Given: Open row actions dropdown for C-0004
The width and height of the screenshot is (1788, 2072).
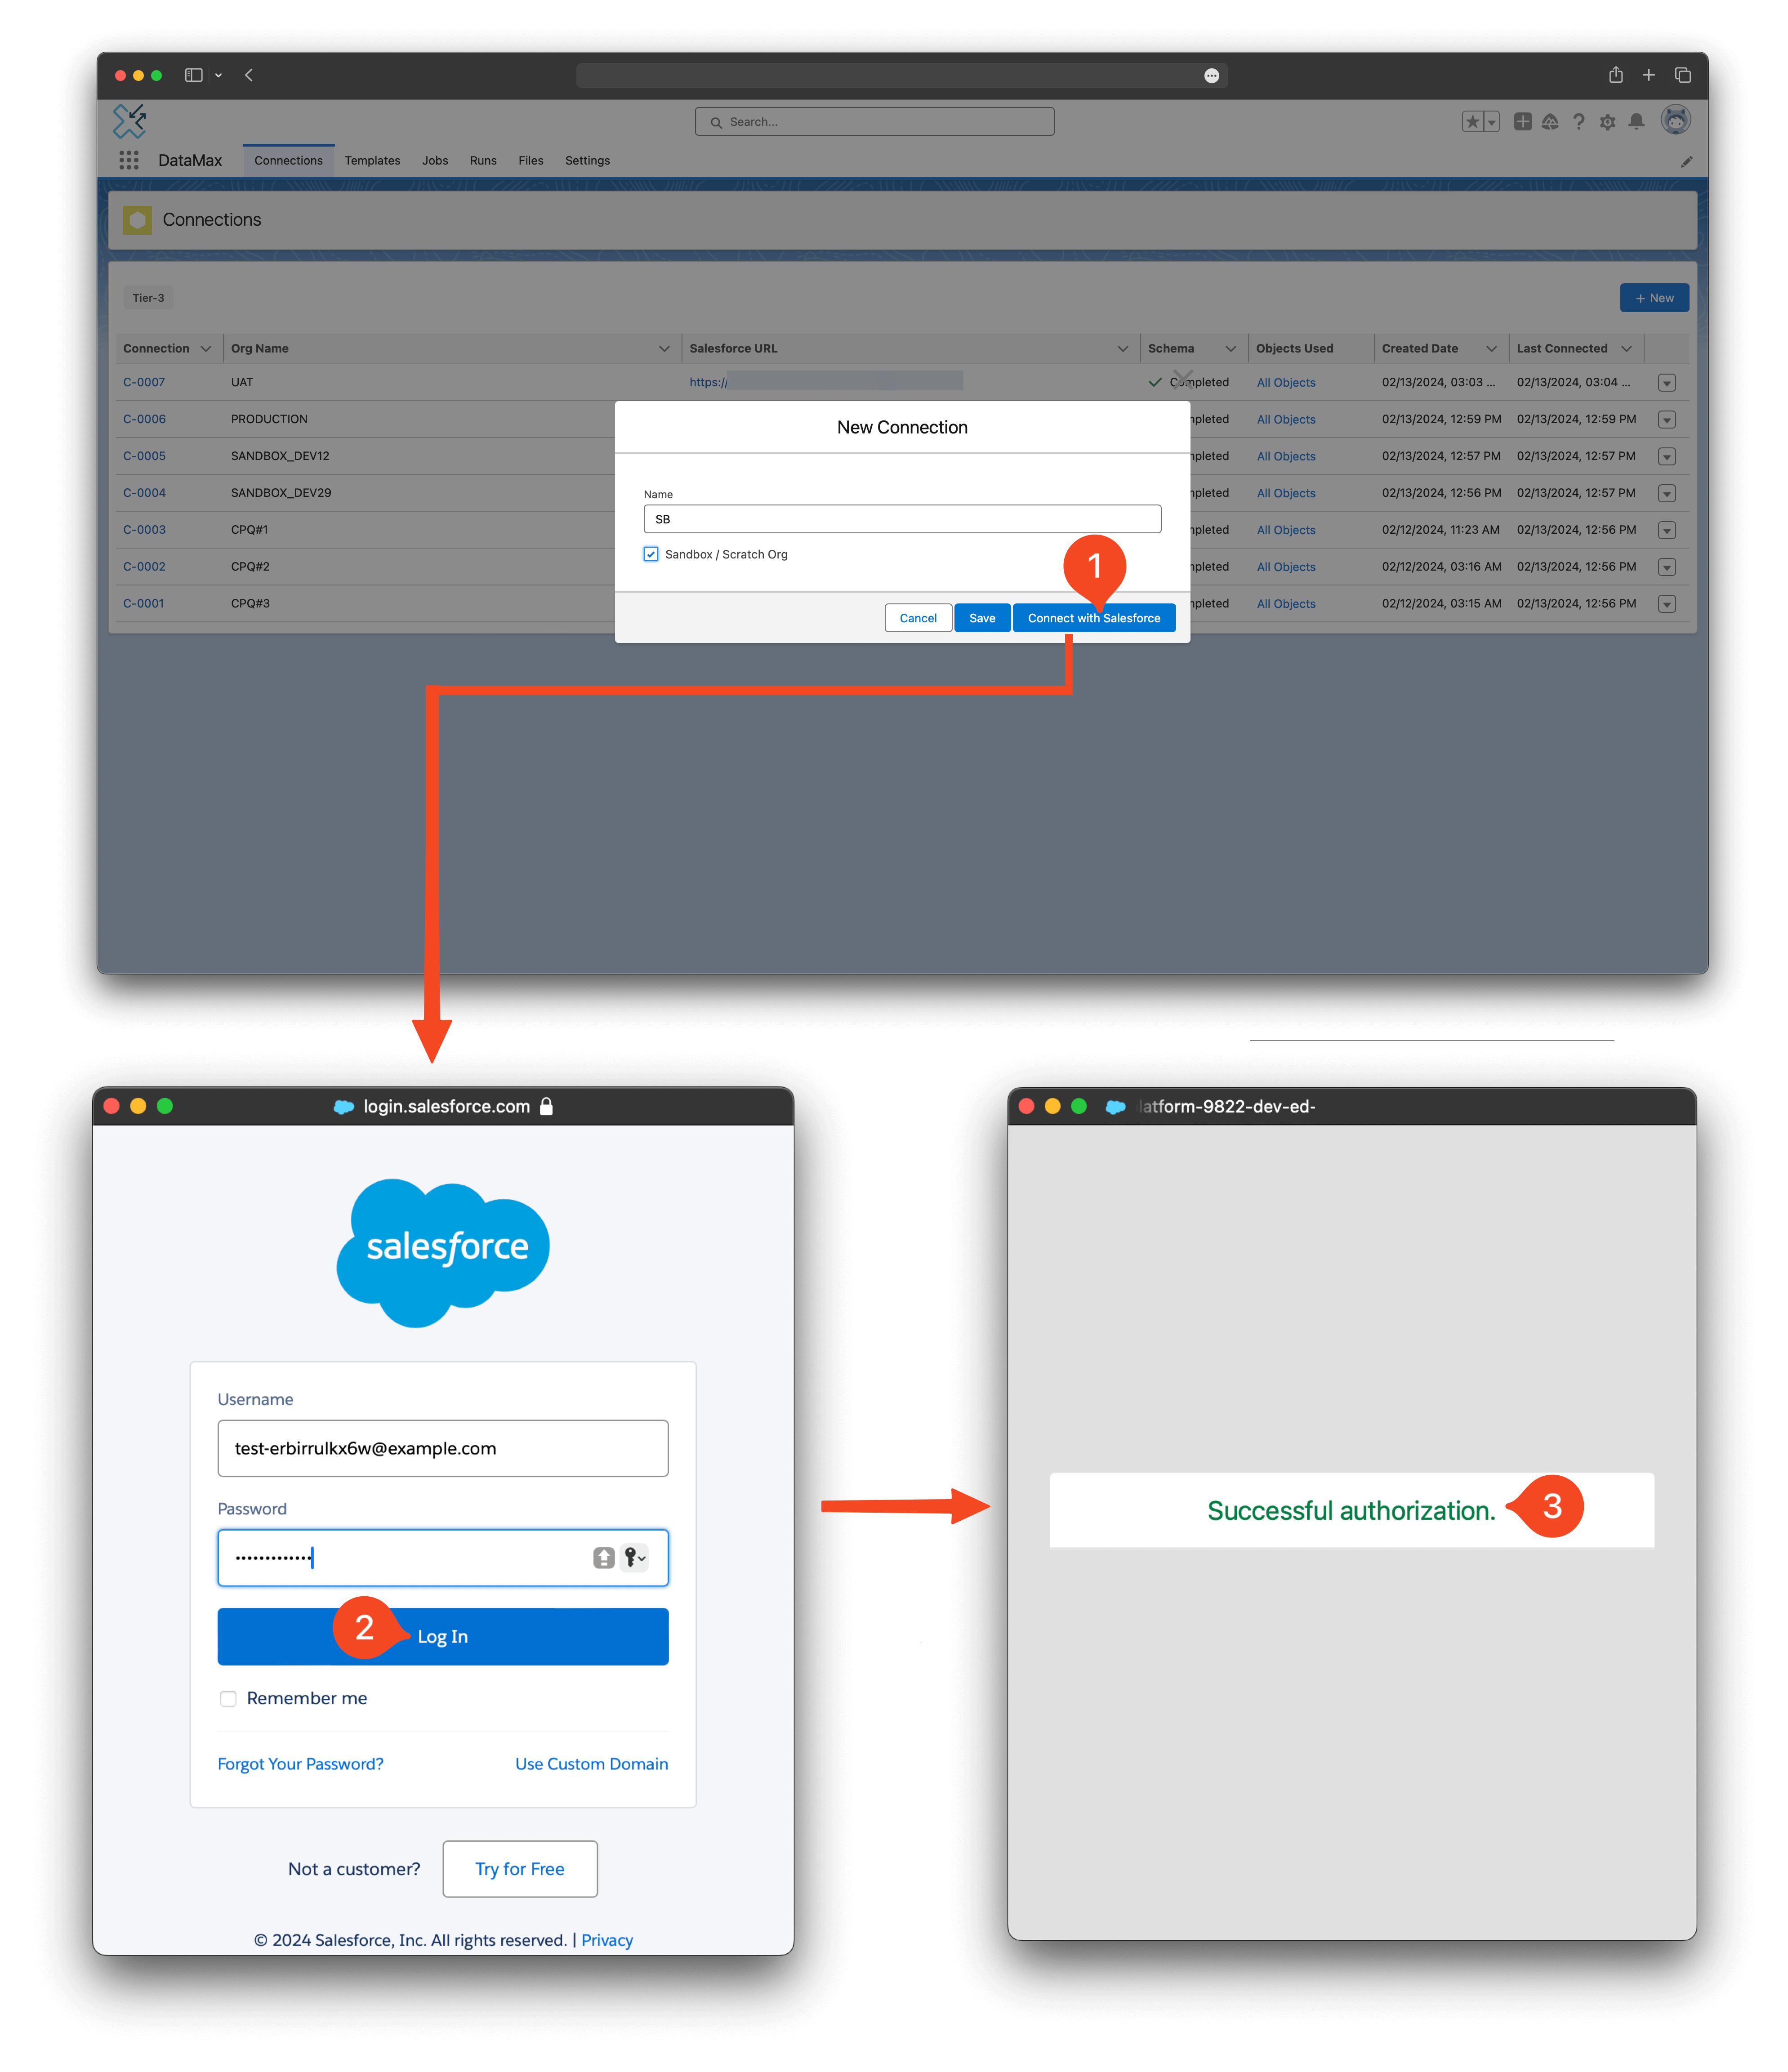Looking at the screenshot, I should pos(1666,493).
